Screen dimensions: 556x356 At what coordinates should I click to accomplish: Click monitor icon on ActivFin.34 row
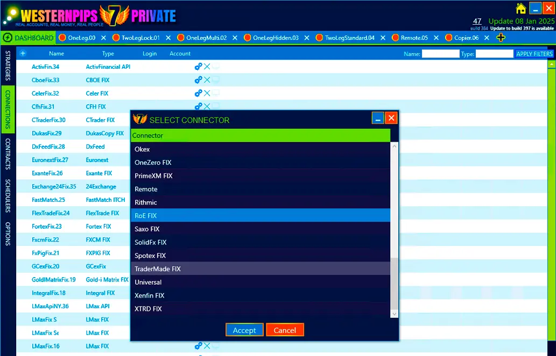(216, 67)
